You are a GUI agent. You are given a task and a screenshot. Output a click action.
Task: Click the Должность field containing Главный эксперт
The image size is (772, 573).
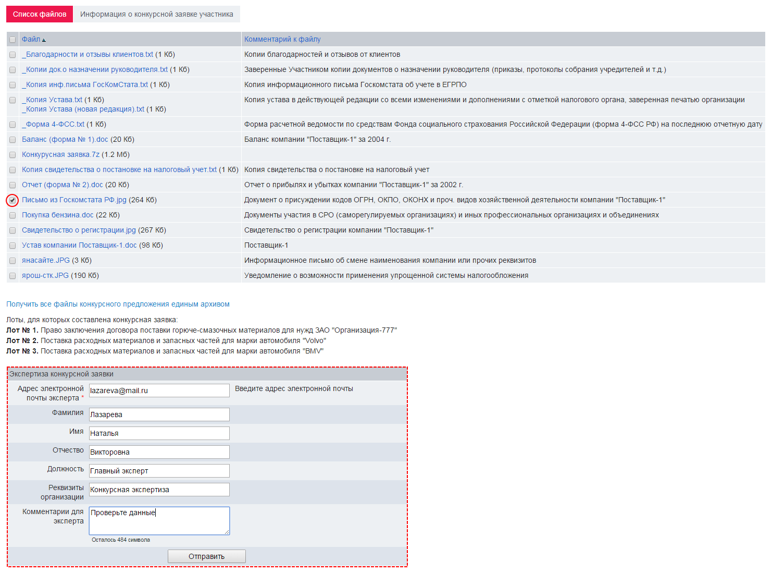tap(159, 471)
